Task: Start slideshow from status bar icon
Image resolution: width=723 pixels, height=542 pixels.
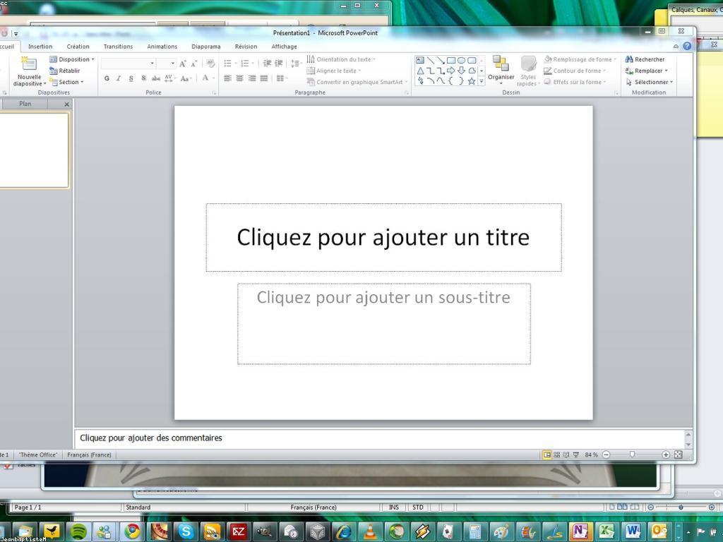Action: click(x=576, y=455)
